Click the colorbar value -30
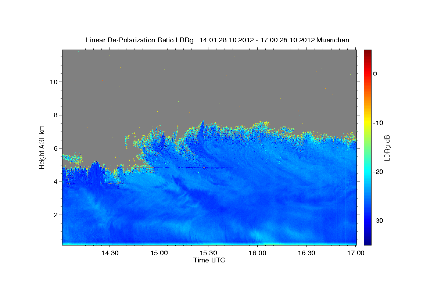 [379, 220]
